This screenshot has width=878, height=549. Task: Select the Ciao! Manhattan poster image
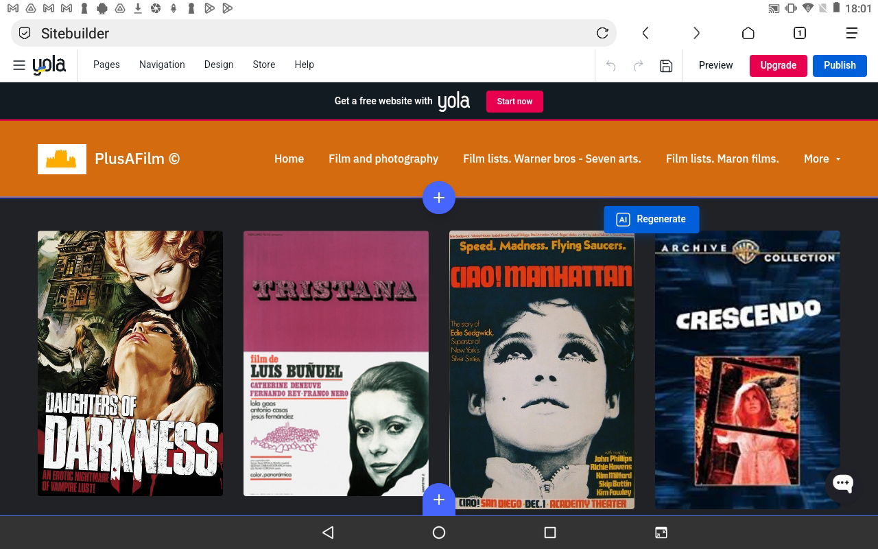coord(542,370)
